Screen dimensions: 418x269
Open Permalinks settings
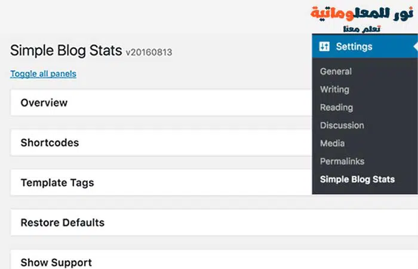[342, 161]
